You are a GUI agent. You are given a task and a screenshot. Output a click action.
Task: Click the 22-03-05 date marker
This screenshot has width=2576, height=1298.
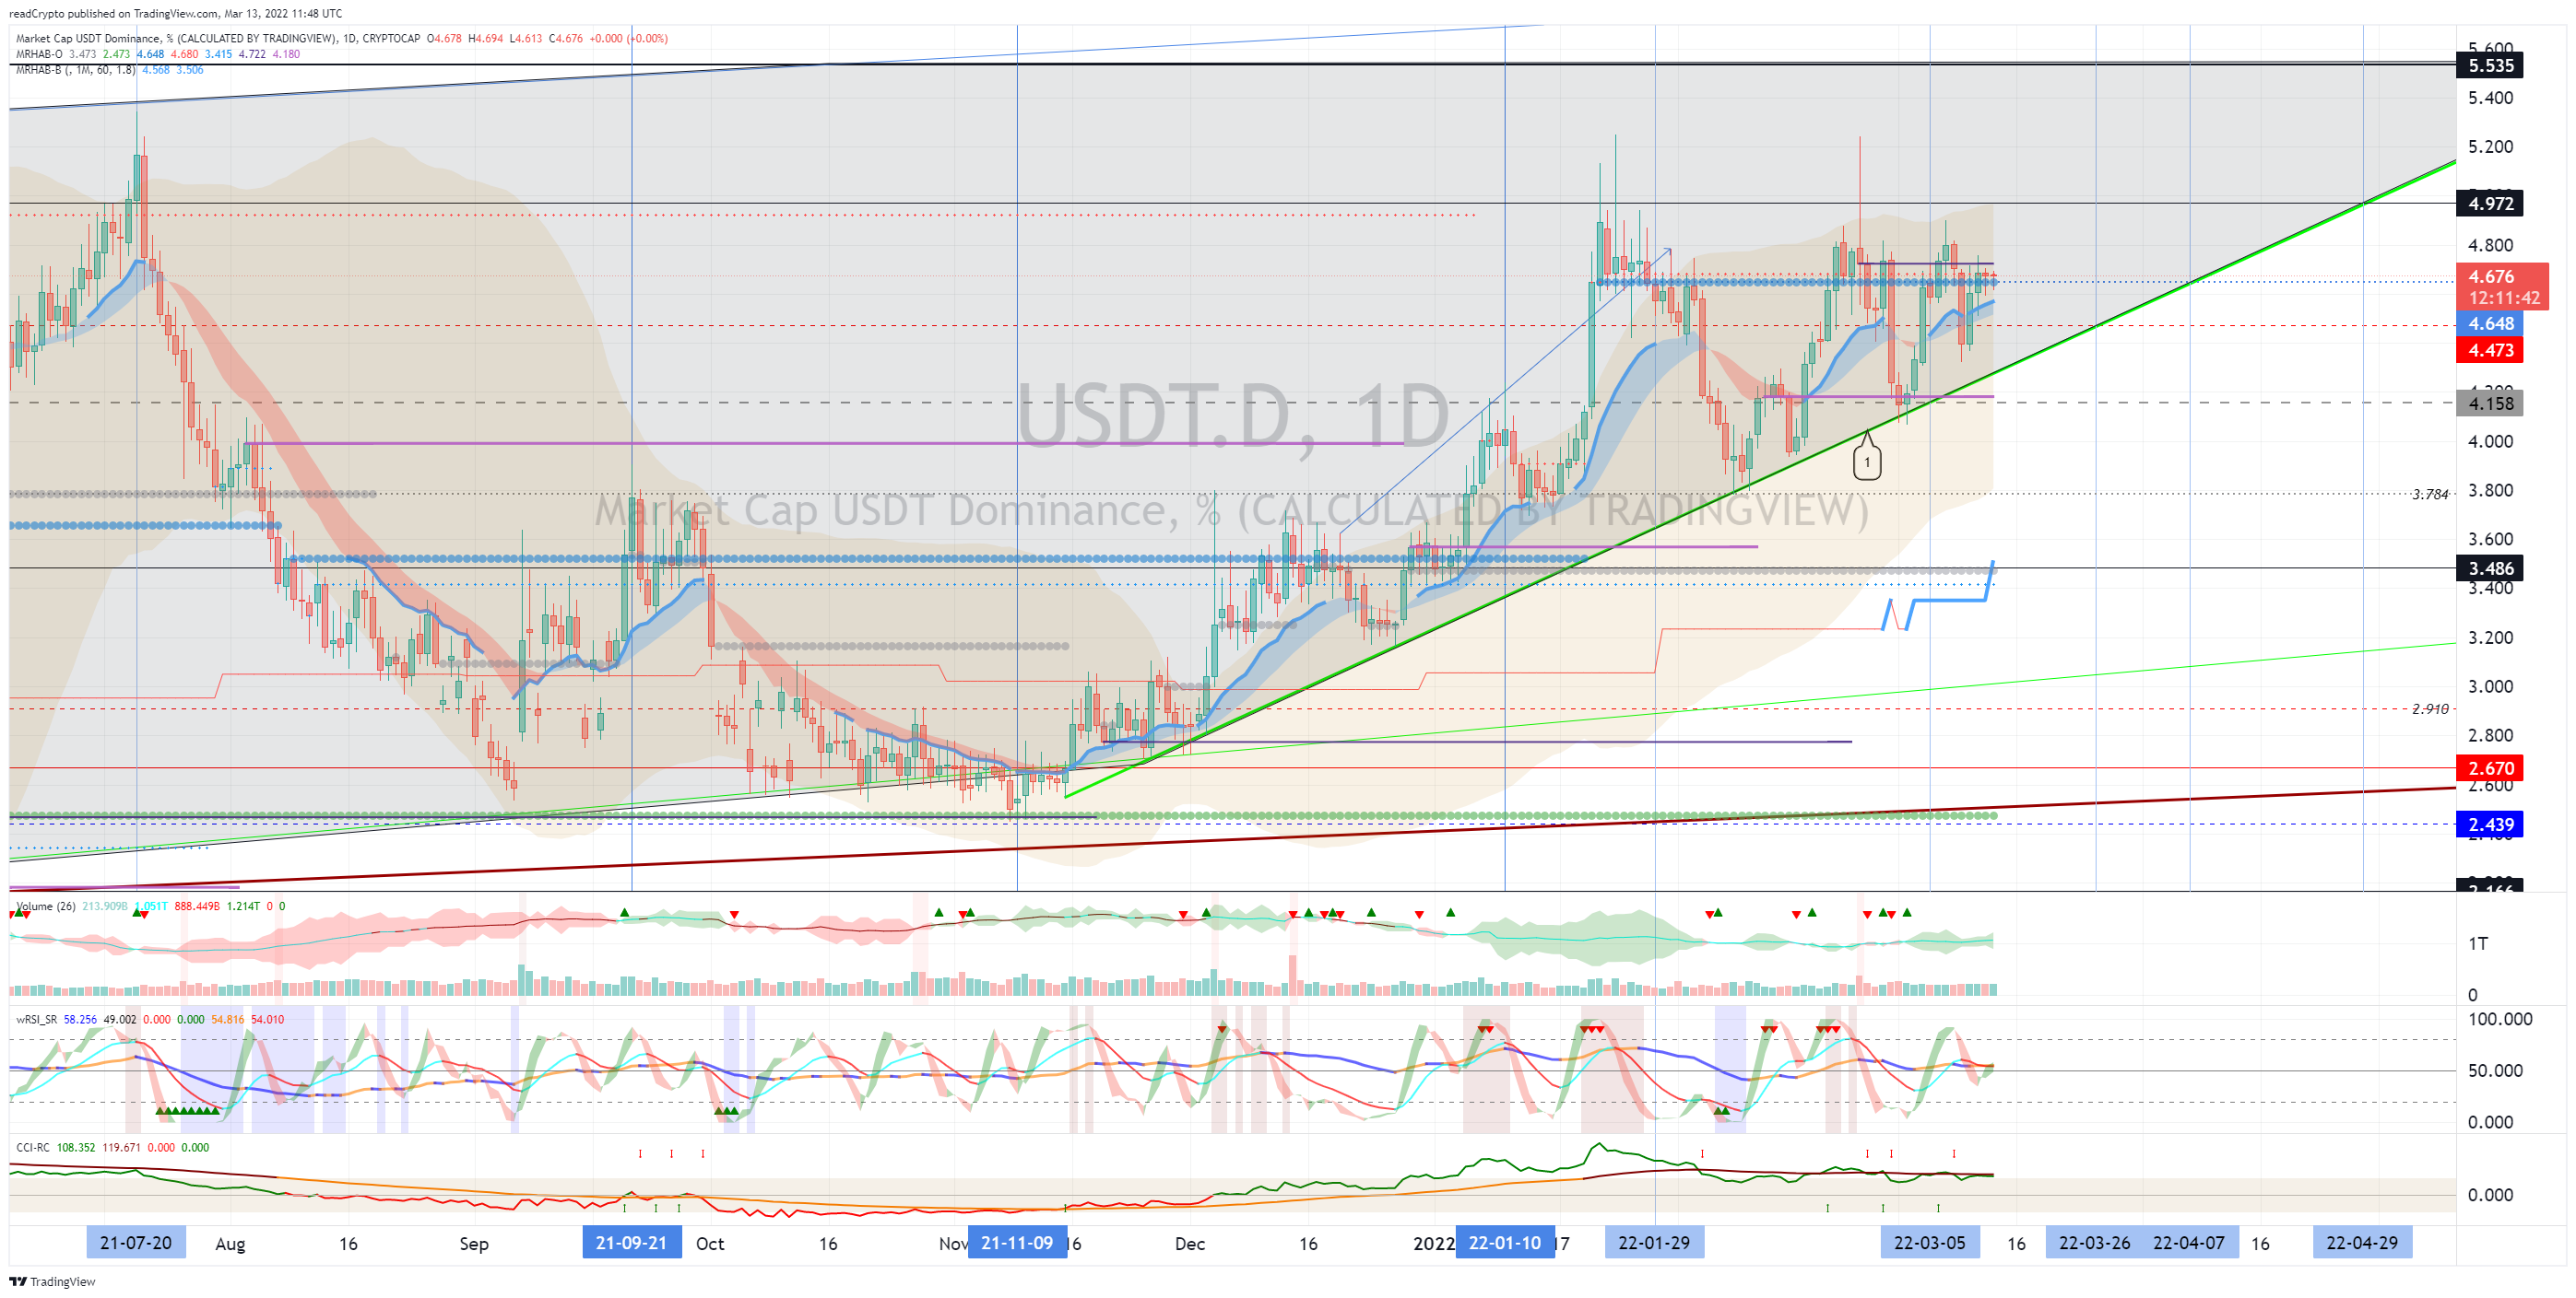(1929, 1243)
